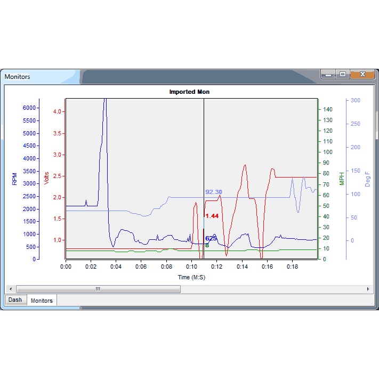Minimize the Monitors window
The height and width of the screenshot is (379, 379).
328,75
